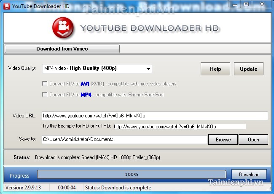This screenshot has height=194, width=274.
Task: Click the 100% progress bar
Action: click(132, 175)
